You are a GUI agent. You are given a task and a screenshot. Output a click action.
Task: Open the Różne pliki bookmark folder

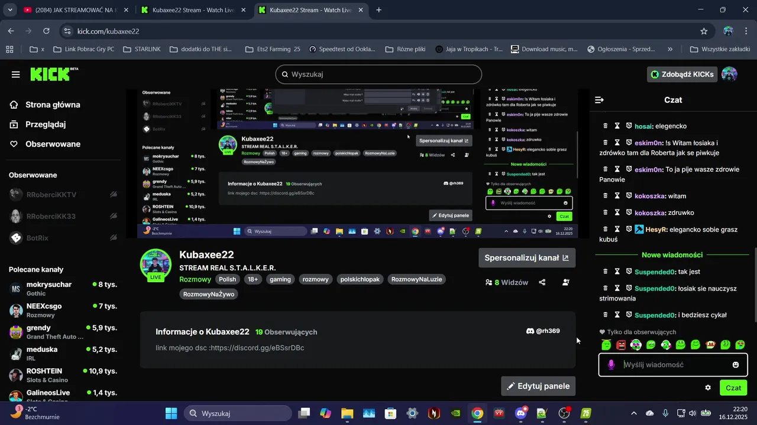point(405,49)
